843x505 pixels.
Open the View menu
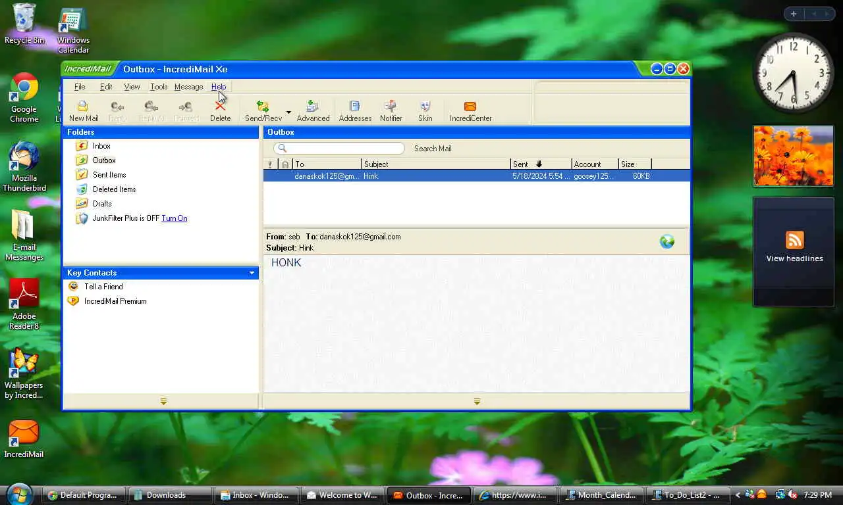(x=132, y=87)
